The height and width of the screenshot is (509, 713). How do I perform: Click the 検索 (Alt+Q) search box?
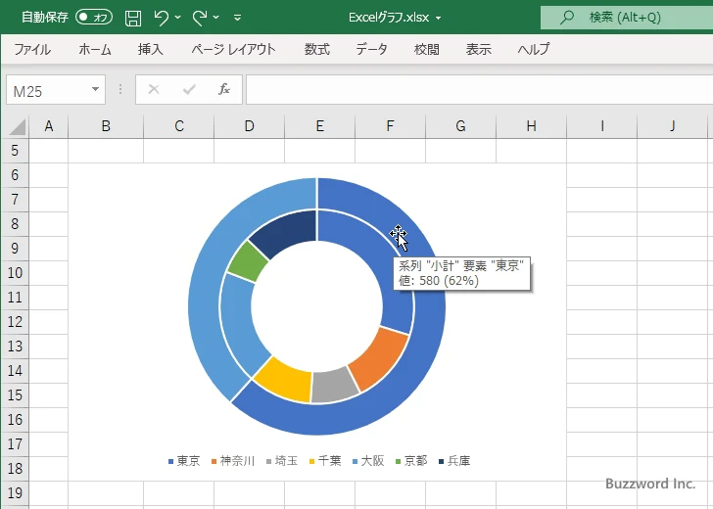coord(627,18)
